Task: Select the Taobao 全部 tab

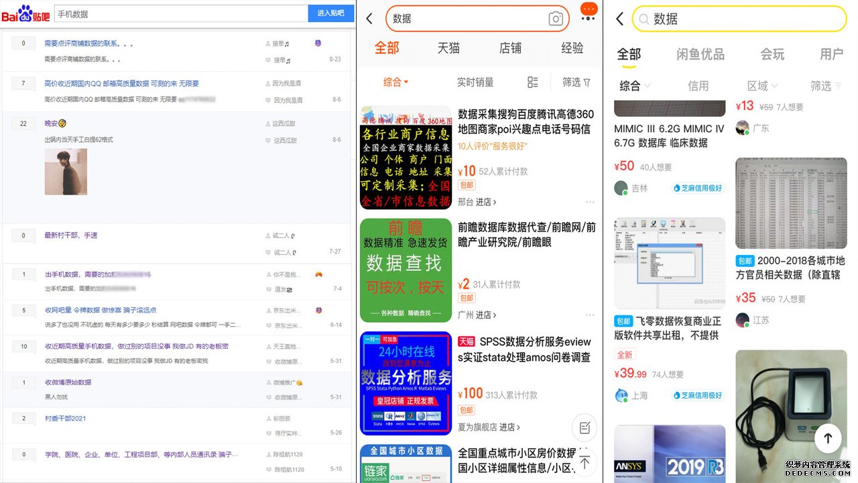Action: [387, 48]
